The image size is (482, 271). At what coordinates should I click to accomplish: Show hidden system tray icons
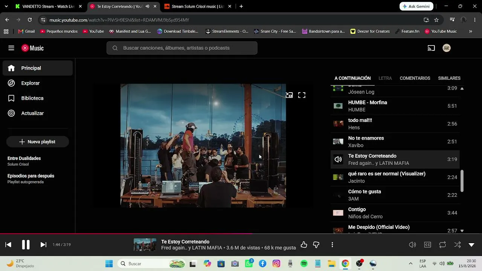410,264
